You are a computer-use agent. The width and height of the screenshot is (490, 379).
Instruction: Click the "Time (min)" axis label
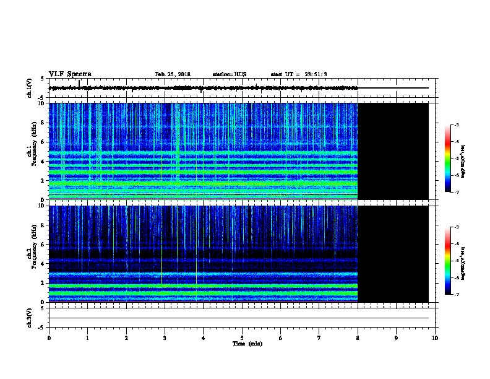pyautogui.click(x=247, y=344)
